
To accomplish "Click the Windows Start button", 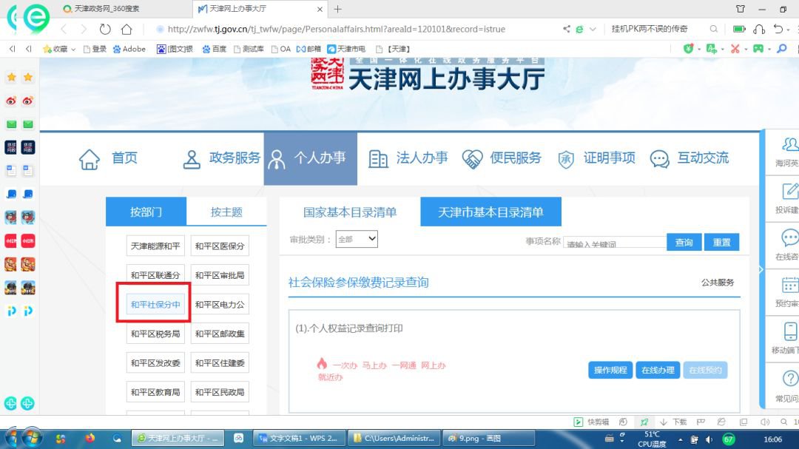I will coord(30,438).
